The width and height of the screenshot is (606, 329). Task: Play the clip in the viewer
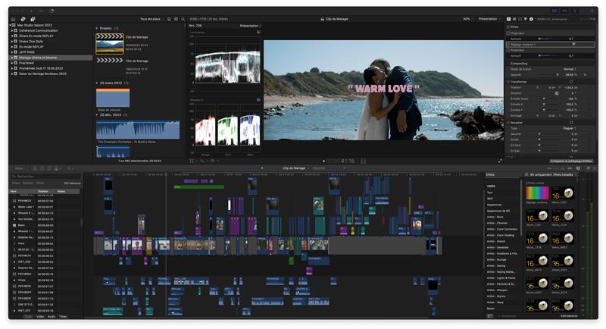[x=324, y=161]
